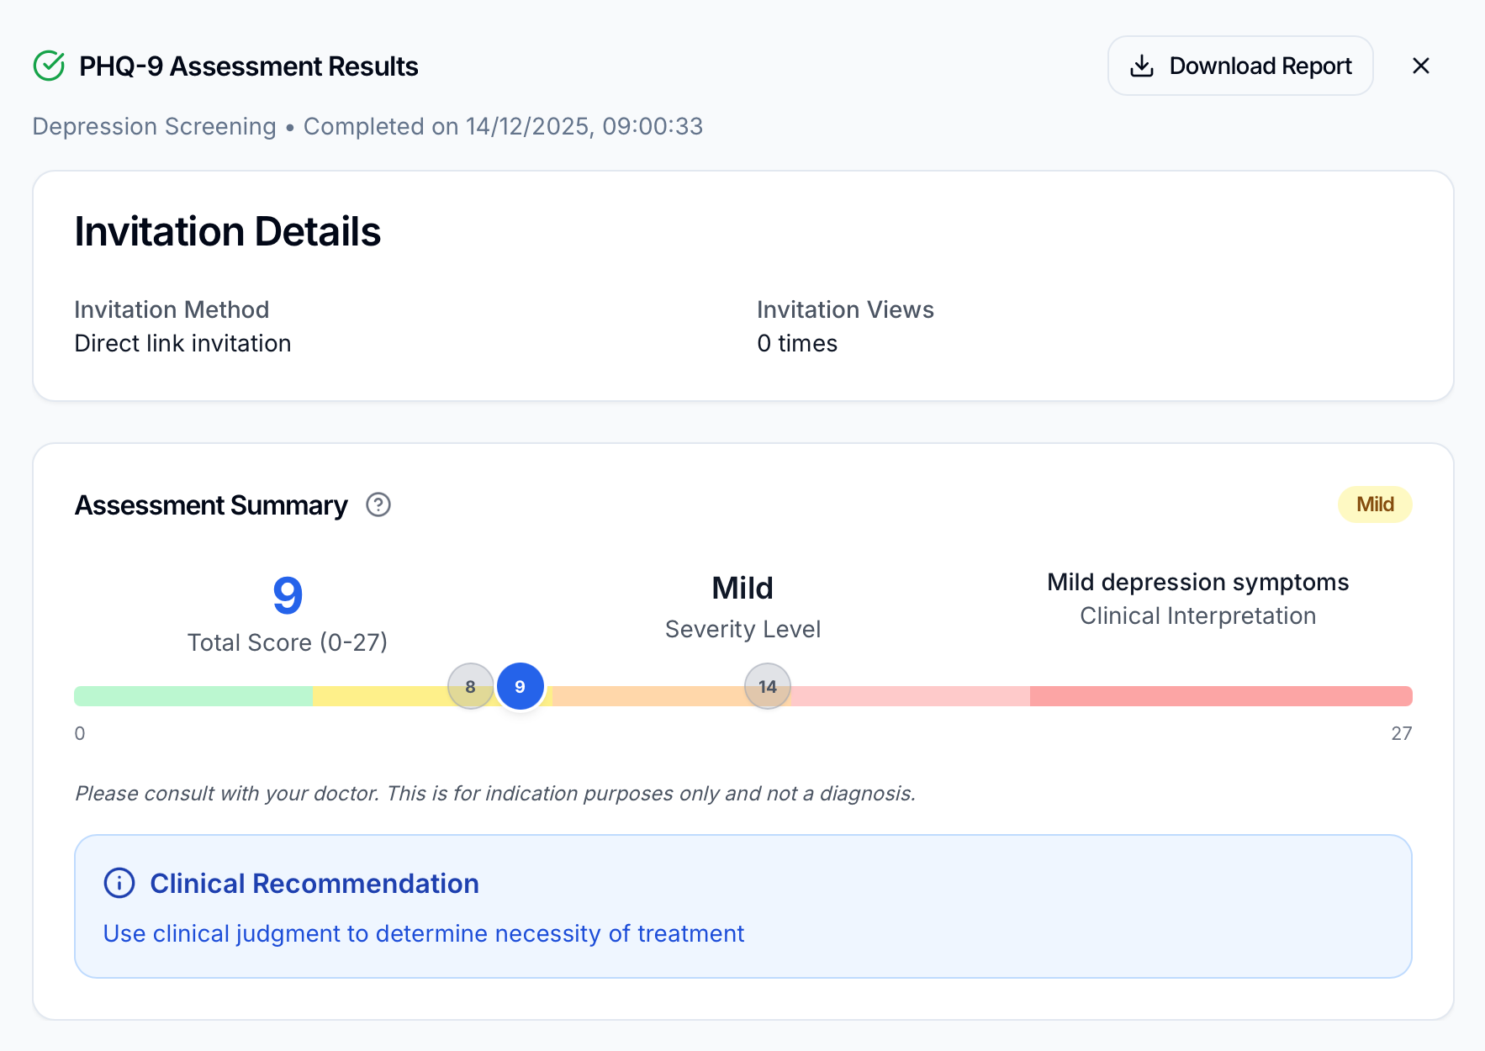The image size is (1485, 1051).
Task: Click the yellow Mild severity badge
Action: (1374, 504)
